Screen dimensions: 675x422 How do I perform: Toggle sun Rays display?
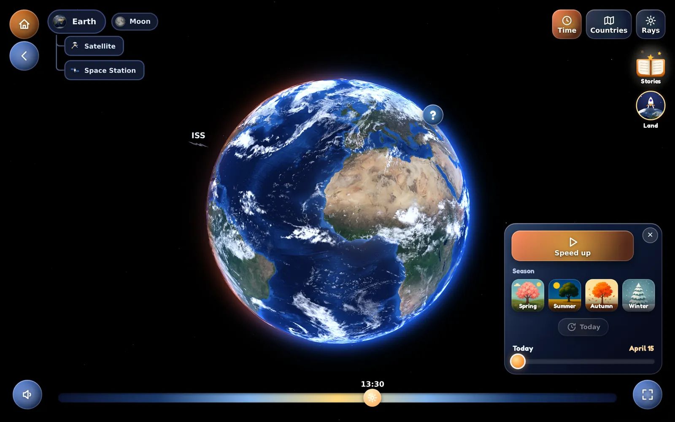650,24
